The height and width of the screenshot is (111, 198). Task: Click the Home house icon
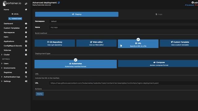pos(26,10)
